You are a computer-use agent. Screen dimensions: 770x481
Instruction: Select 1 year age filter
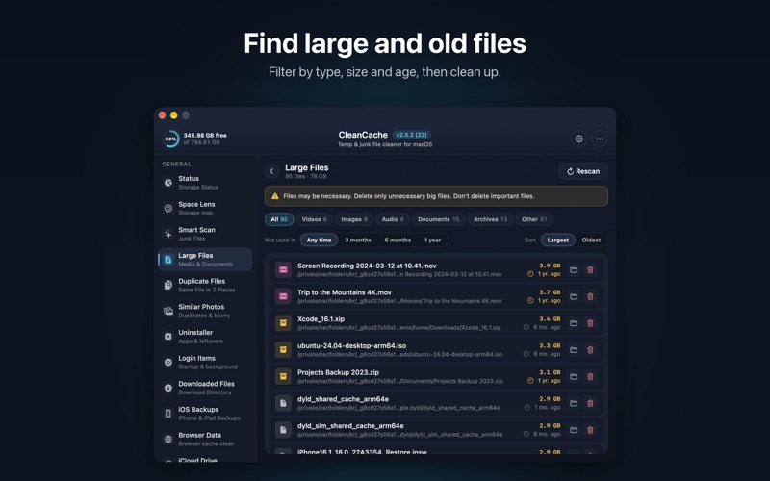tap(432, 240)
